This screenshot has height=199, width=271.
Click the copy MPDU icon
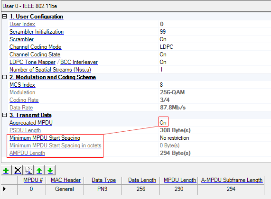click(x=28, y=171)
